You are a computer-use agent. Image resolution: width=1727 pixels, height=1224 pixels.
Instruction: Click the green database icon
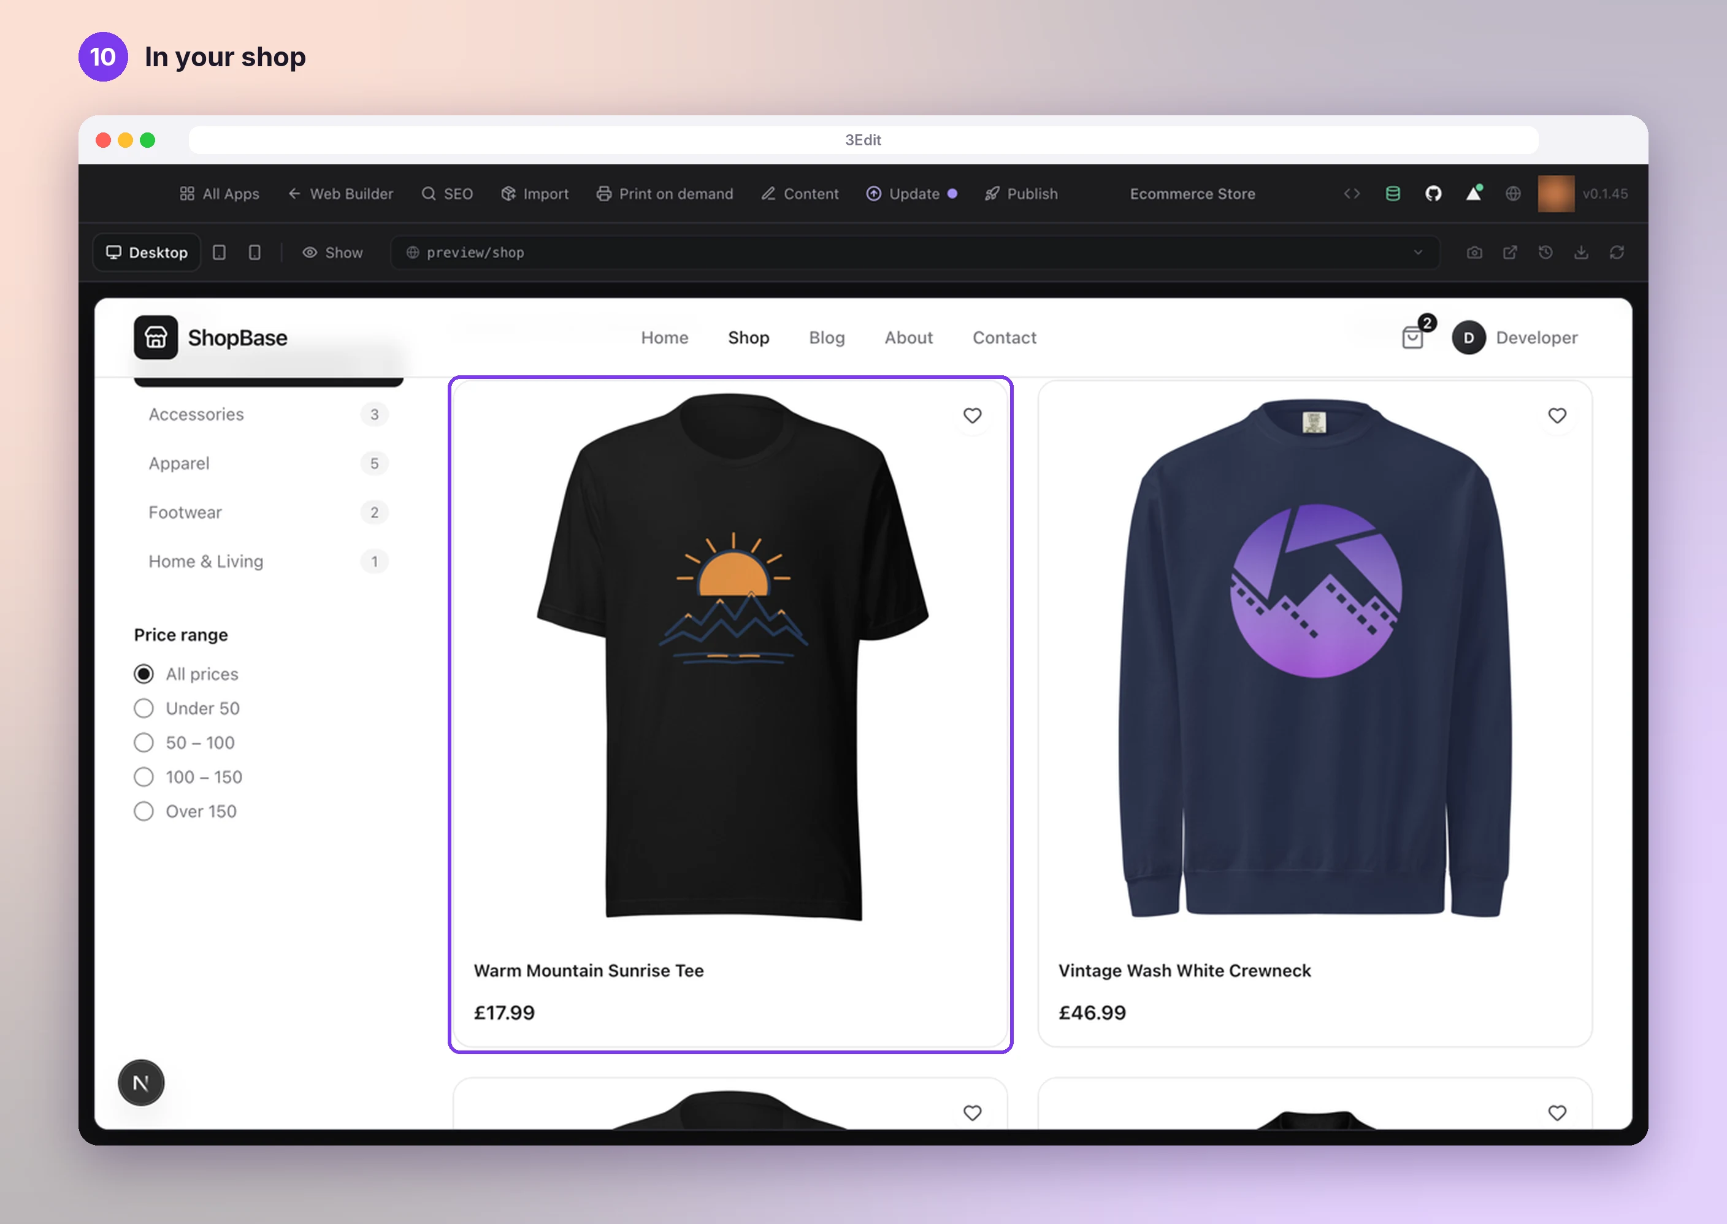pos(1392,194)
